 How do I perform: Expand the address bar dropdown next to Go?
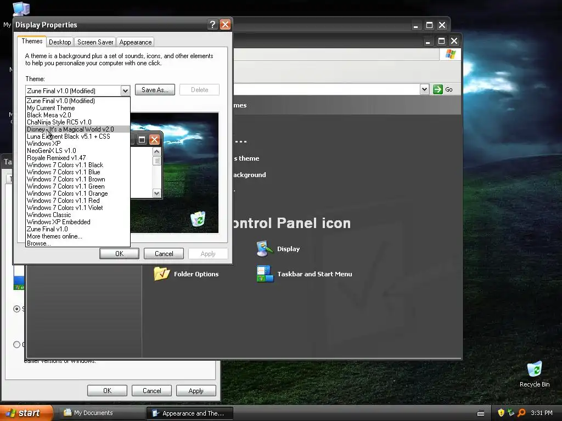[x=424, y=89]
